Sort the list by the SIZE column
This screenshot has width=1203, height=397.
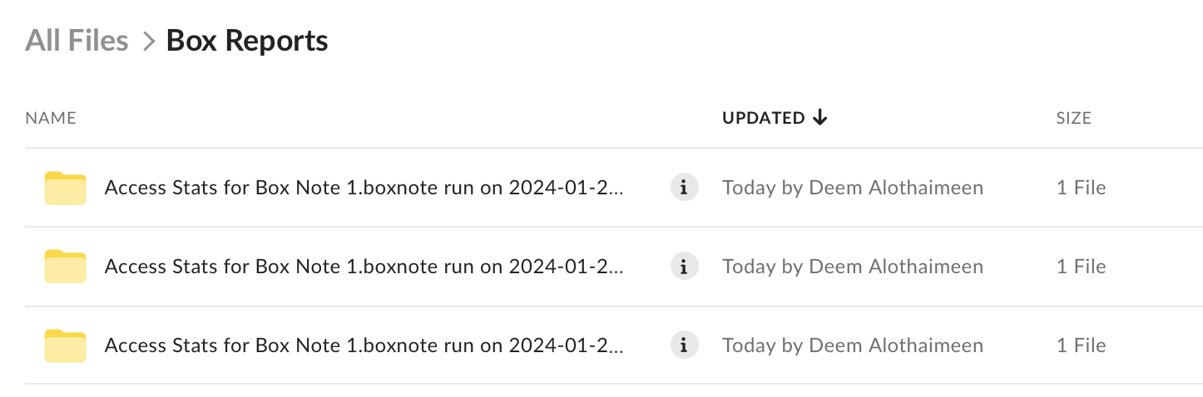coord(1073,118)
